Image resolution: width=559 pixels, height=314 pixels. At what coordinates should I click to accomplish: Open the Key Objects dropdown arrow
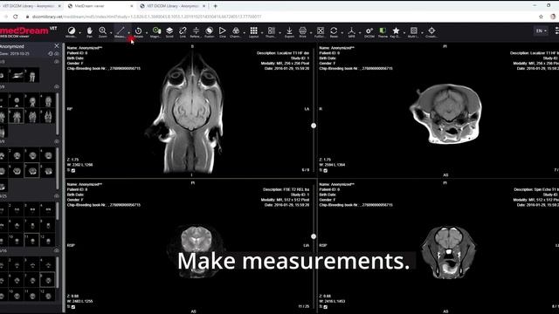[404, 32]
